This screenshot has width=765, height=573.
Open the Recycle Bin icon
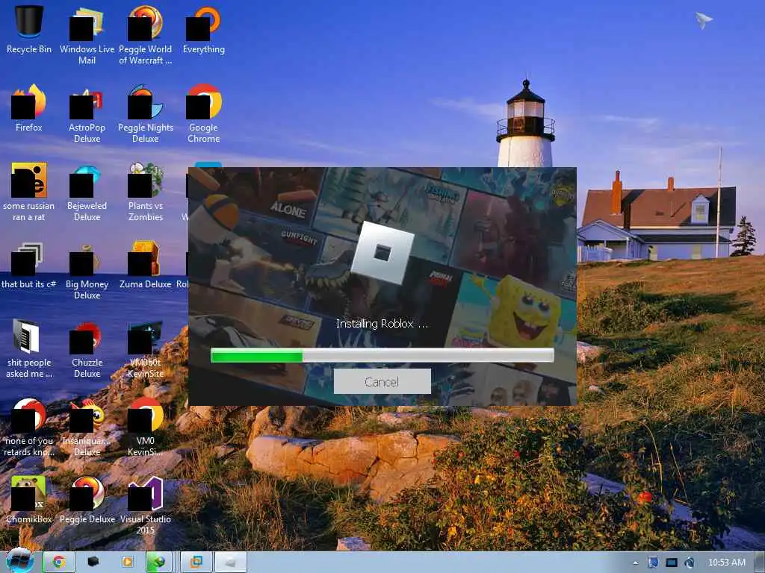click(x=29, y=29)
